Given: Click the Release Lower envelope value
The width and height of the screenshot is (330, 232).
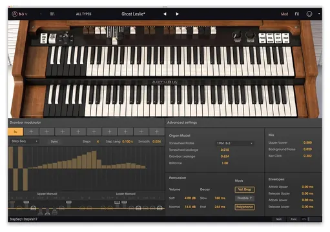Looking at the screenshot, I should 307,207.
